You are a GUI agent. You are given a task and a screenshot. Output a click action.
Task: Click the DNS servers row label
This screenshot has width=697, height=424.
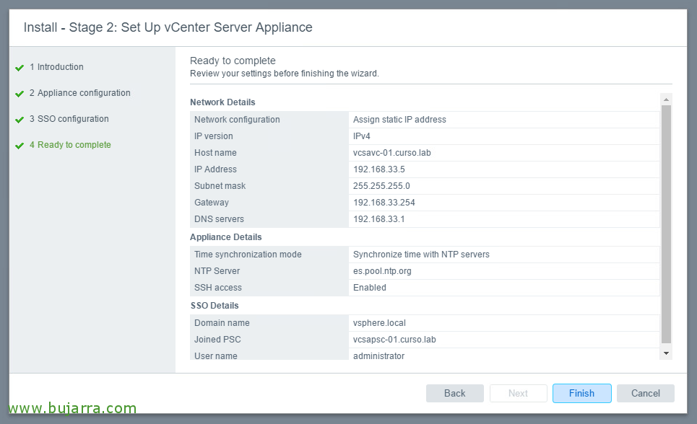pos(219,219)
